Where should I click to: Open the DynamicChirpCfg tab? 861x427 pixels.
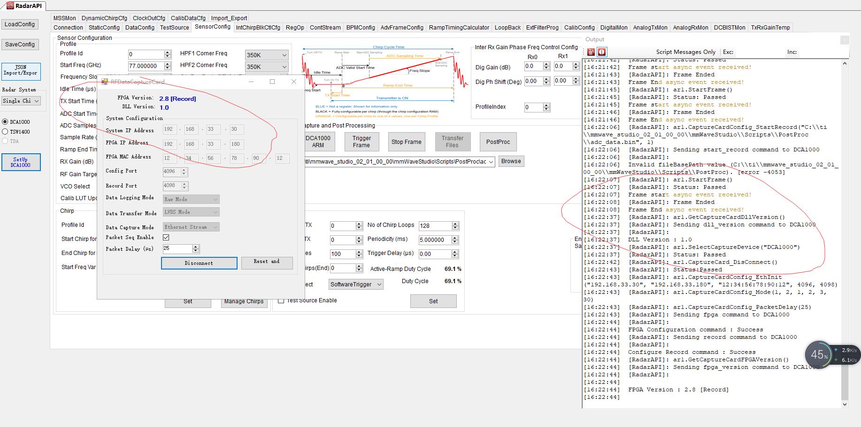point(104,18)
